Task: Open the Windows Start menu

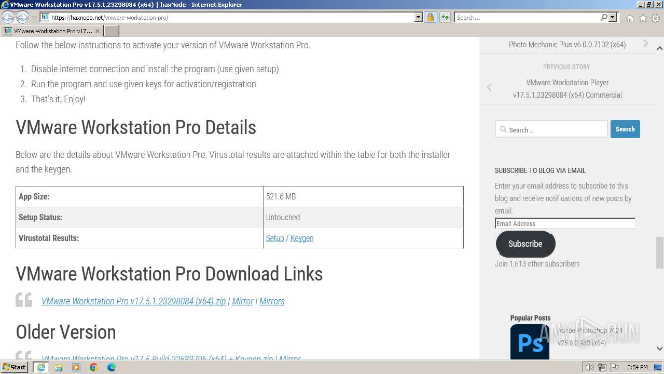Action: point(15,367)
